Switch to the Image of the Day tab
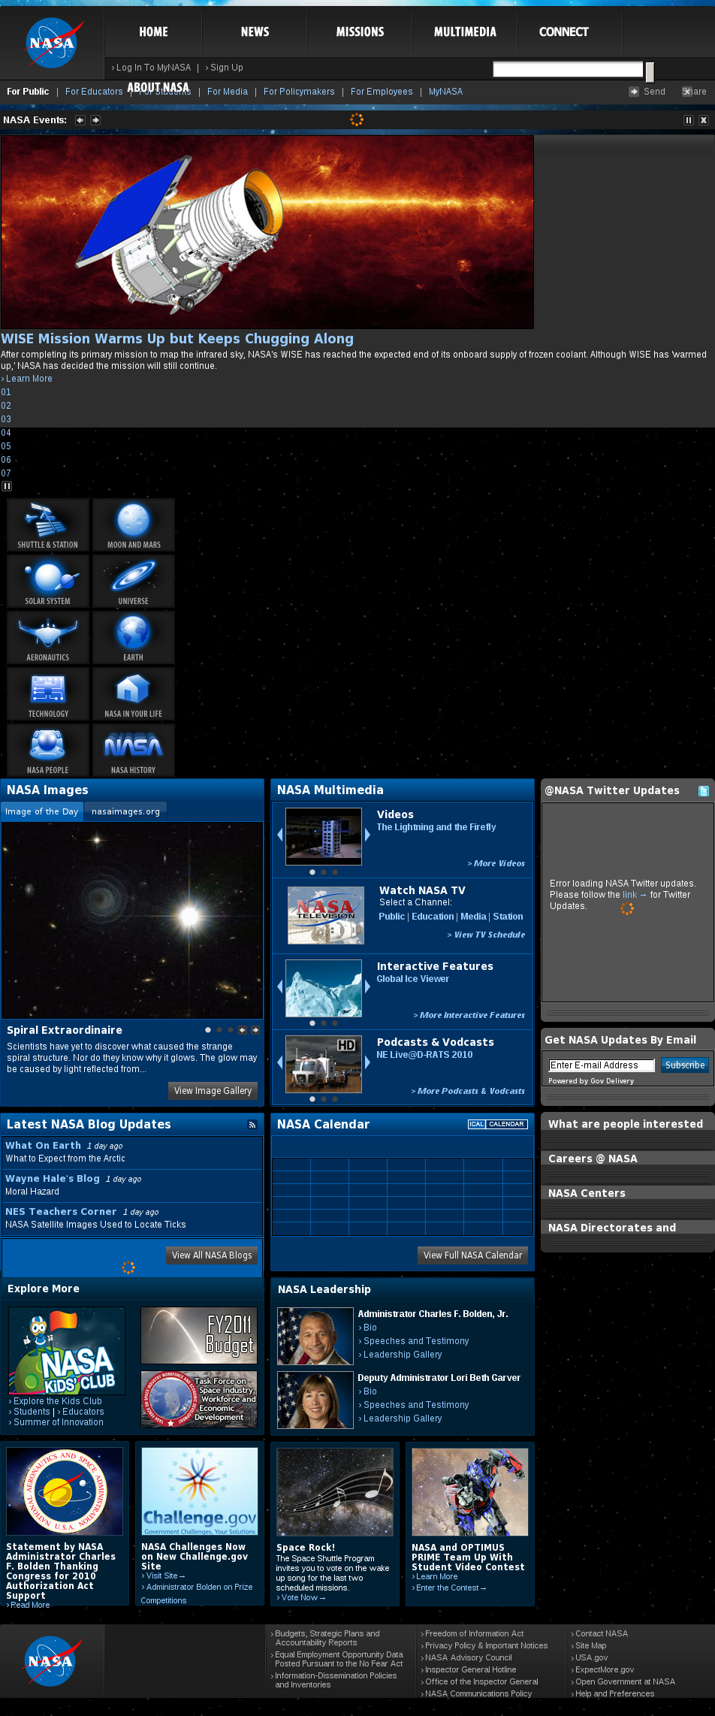715x1716 pixels. [41, 811]
